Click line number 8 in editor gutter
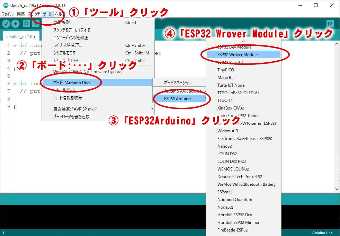 [9, 99]
